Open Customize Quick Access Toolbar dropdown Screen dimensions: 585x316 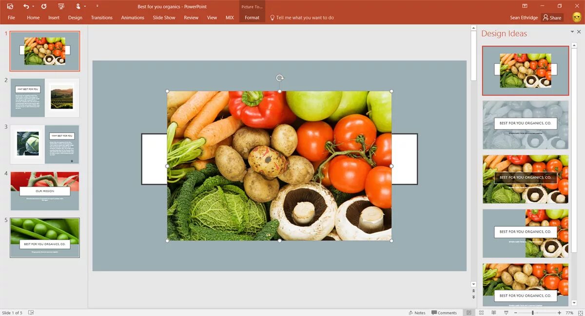[x=97, y=6]
